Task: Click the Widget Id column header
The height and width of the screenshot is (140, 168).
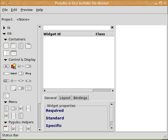Action: pyautogui.click(x=69, y=34)
